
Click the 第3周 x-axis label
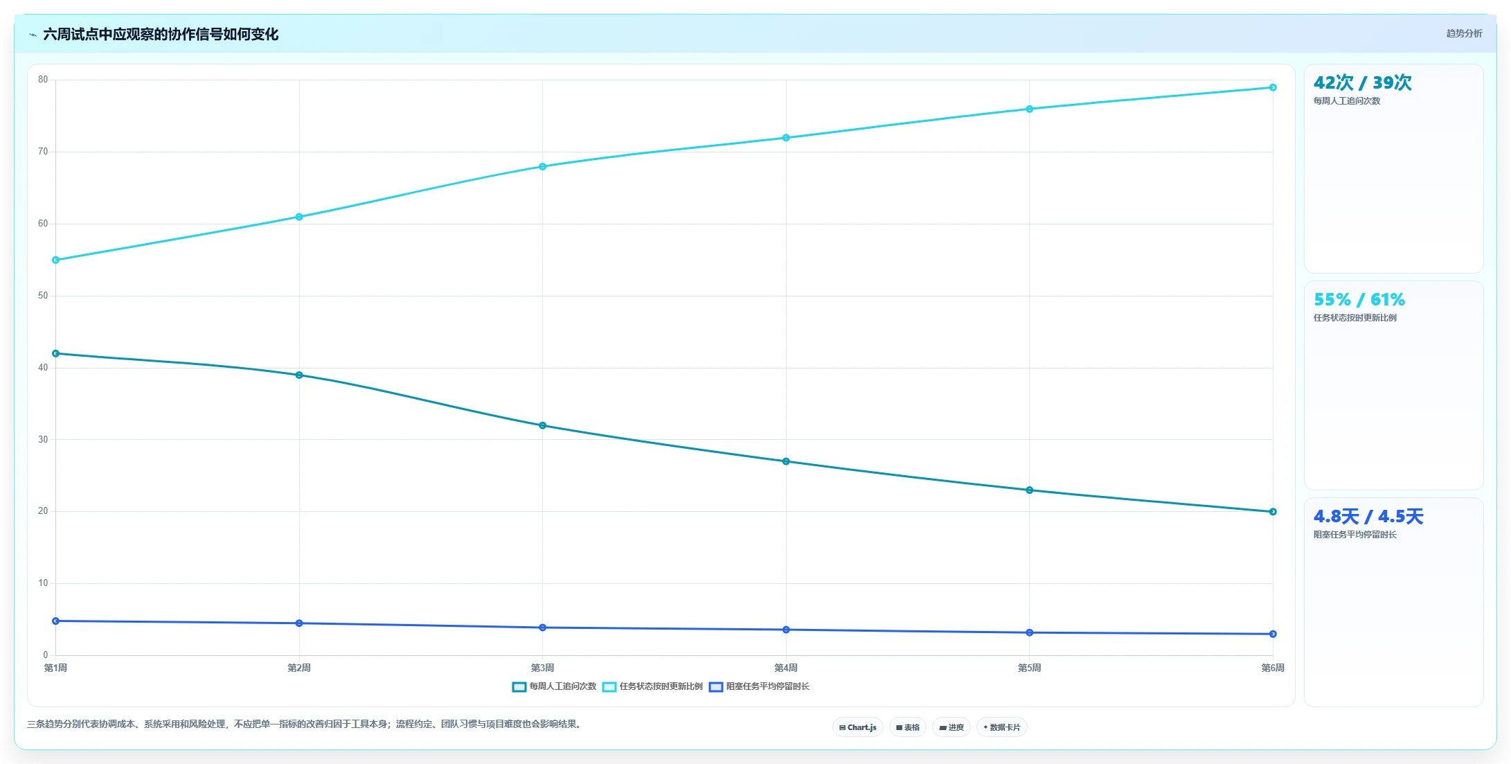point(542,668)
